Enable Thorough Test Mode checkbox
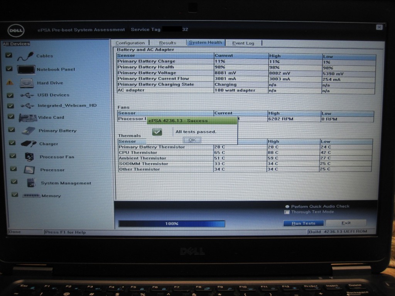The width and height of the screenshot is (395, 296). [x=287, y=212]
